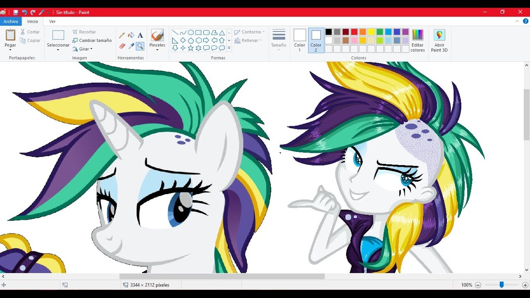Choose the Pentagon shape
The image size is (530, 298).
coord(191,41)
